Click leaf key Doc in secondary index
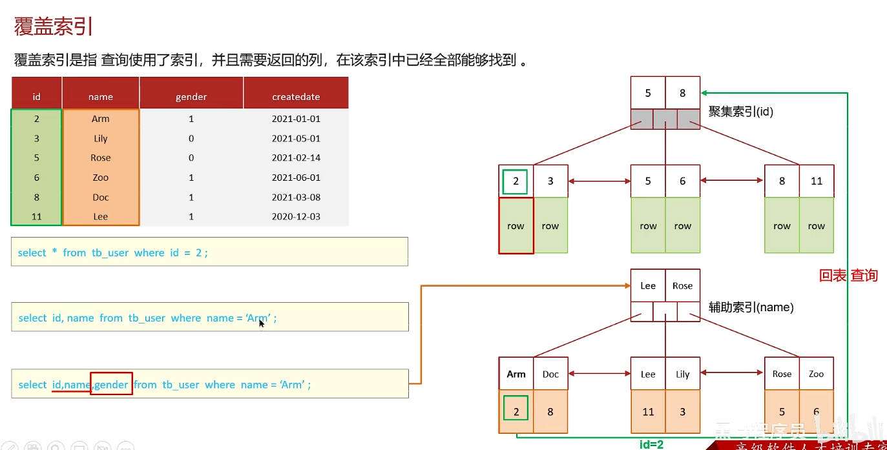The width and height of the screenshot is (887, 450). pos(550,374)
